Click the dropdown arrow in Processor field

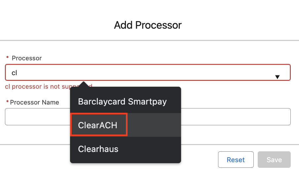pyautogui.click(x=278, y=77)
